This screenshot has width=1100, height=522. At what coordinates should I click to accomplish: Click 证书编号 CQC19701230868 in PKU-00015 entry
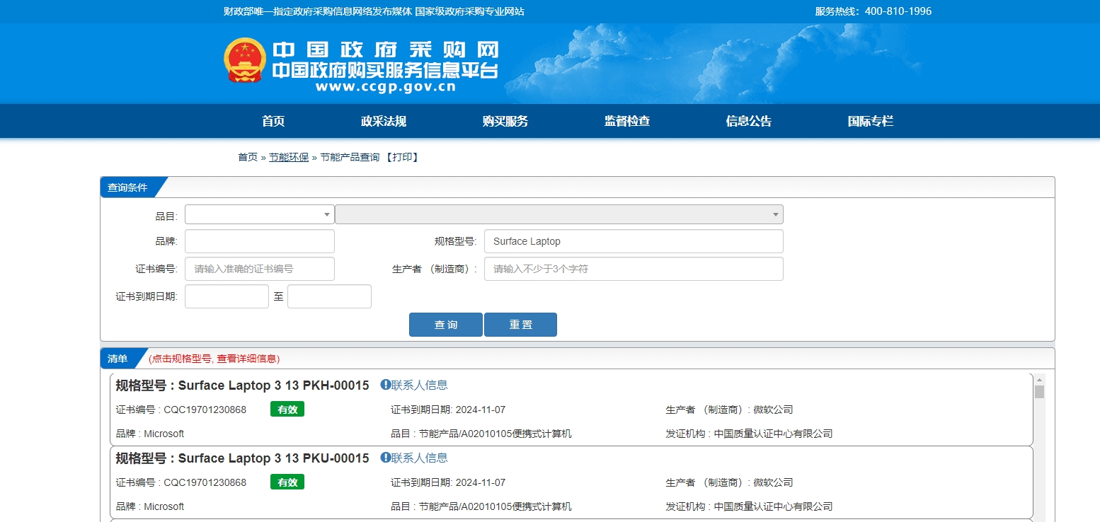coord(181,482)
